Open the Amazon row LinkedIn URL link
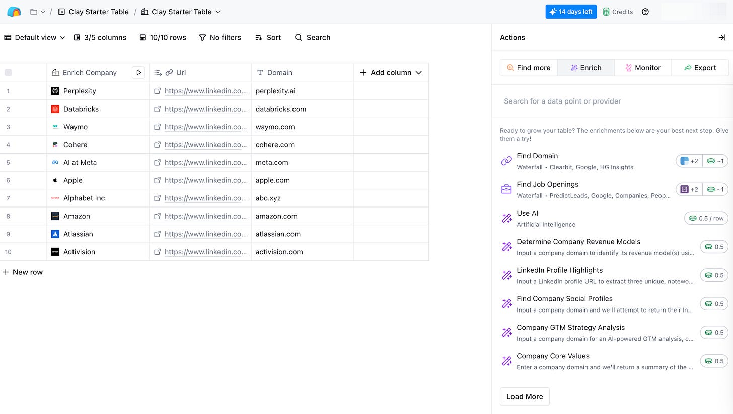 (x=206, y=216)
